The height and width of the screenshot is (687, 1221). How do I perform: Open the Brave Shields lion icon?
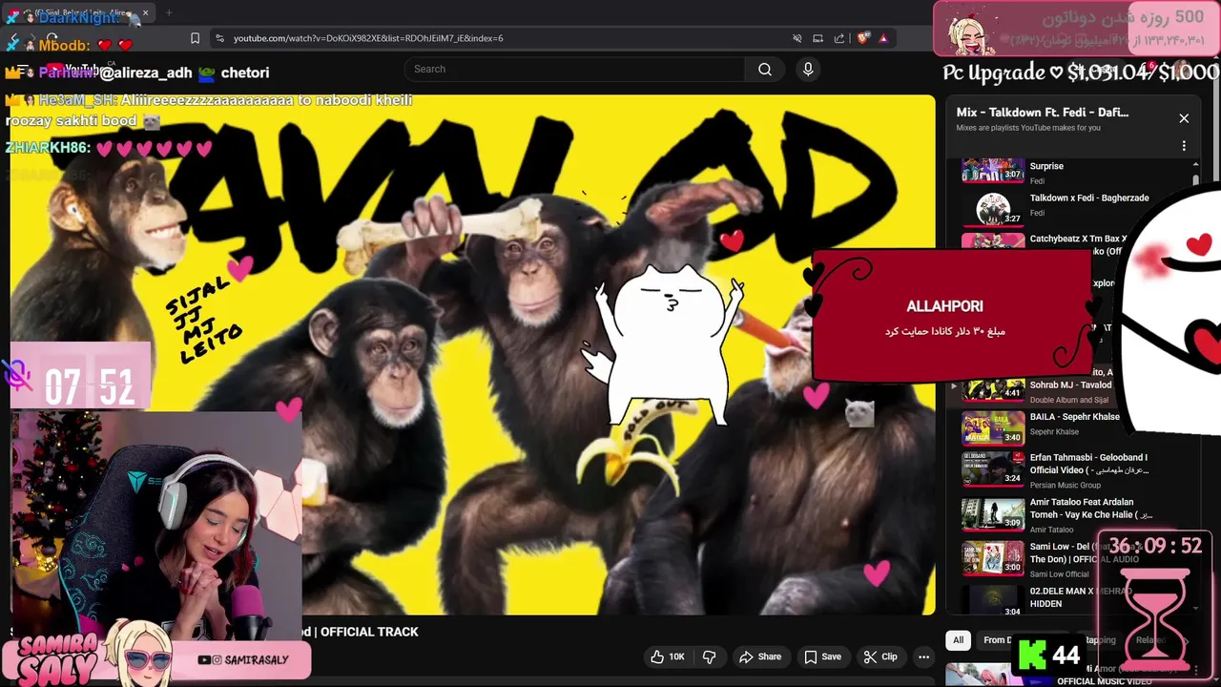(x=863, y=38)
